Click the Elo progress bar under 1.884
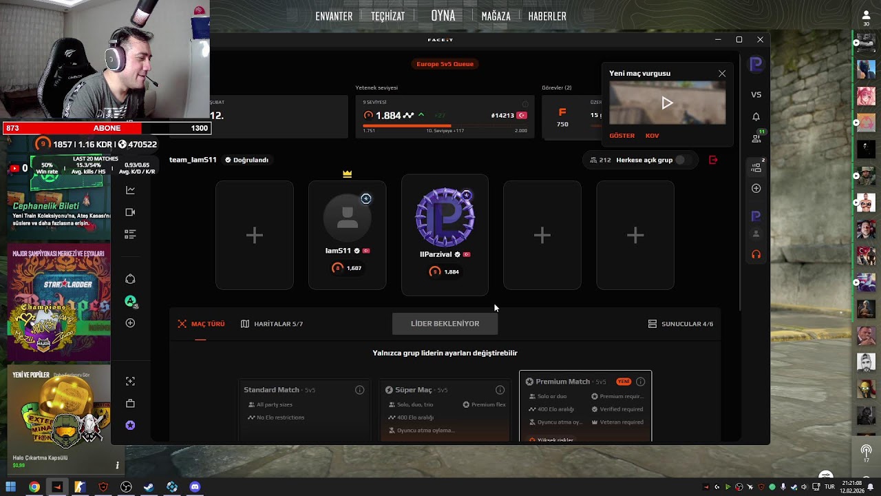 coord(445,125)
